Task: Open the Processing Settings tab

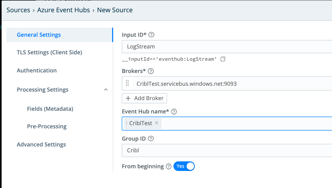Action: pos(43,90)
